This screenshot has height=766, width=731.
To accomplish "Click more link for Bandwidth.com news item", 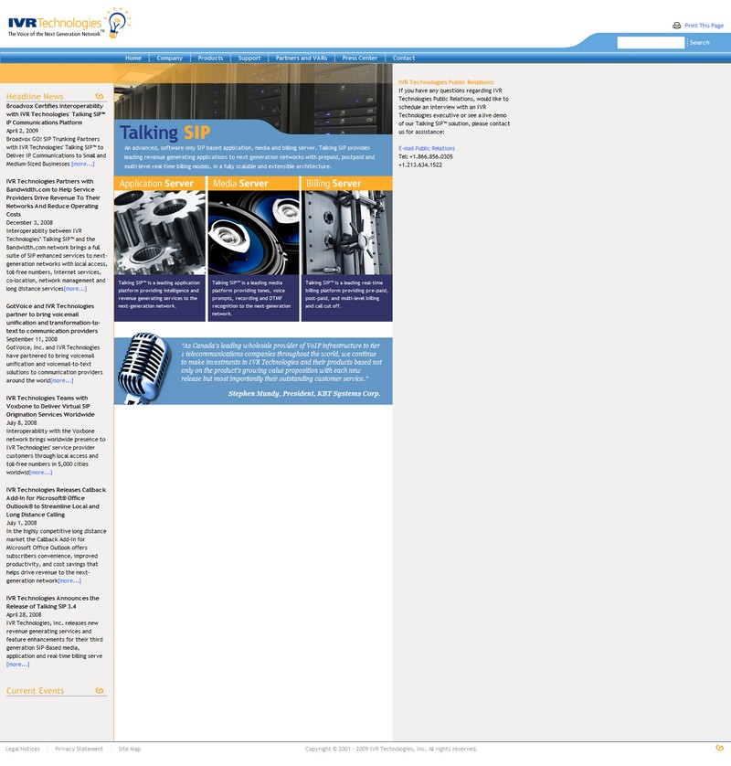I will pyautogui.click(x=75, y=289).
